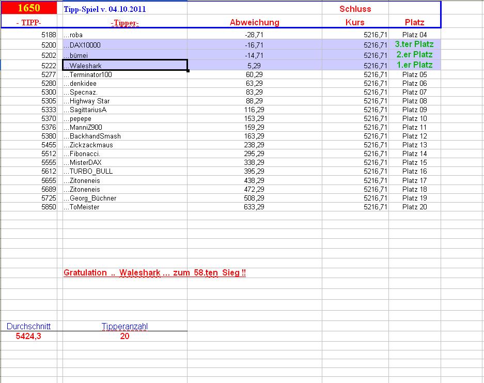Select the cell ...Highway Star

coord(124,101)
